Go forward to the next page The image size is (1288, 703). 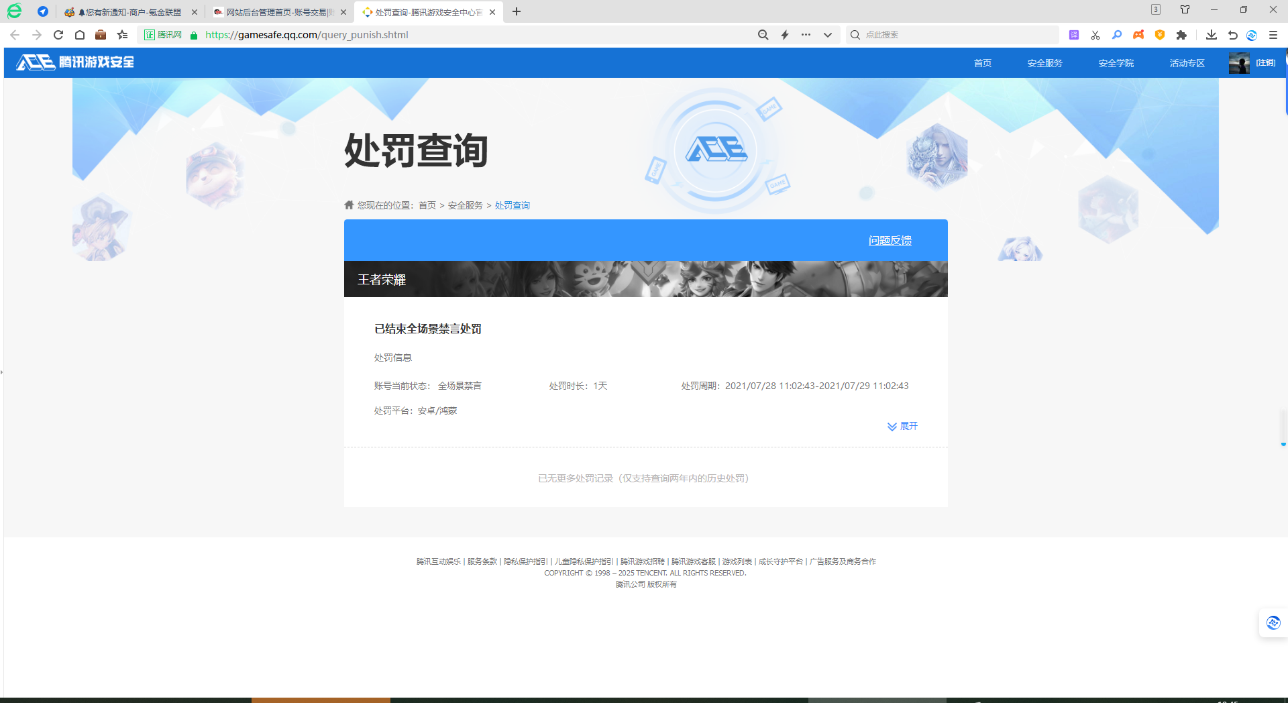click(36, 35)
